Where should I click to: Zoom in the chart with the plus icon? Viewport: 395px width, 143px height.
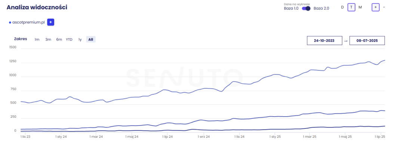pos(375,7)
